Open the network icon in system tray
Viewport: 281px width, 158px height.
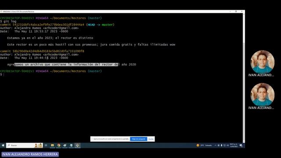(x=225, y=145)
